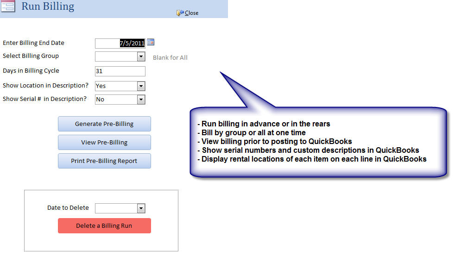Image resolution: width=455 pixels, height=269 pixels.
Task: Open the Show Location in Description dropdown arrow
Action: coord(141,86)
